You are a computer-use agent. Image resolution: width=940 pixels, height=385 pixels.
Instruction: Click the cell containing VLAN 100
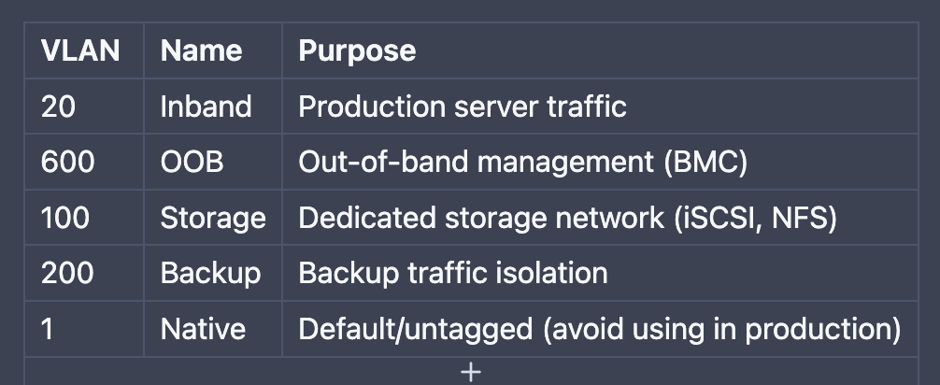click(x=84, y=217)
